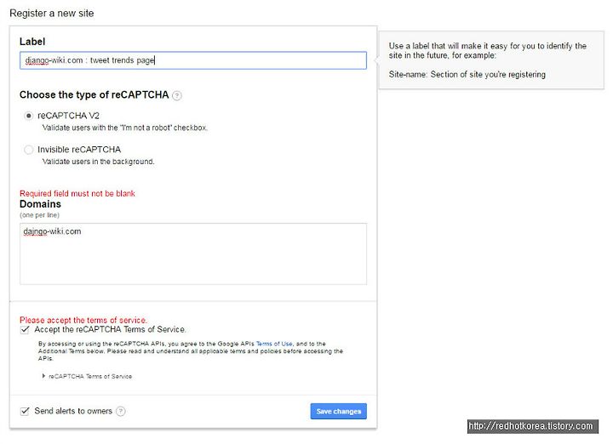Open the Google APIs Terms of Use link
Image resolution: width=613 pixels, height=444 pixels.
point(274,344)
